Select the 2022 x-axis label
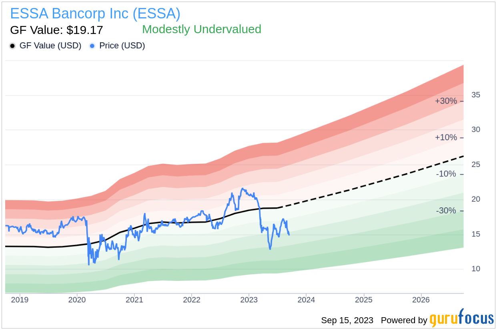497x330 pixels. tap(191, 299)
